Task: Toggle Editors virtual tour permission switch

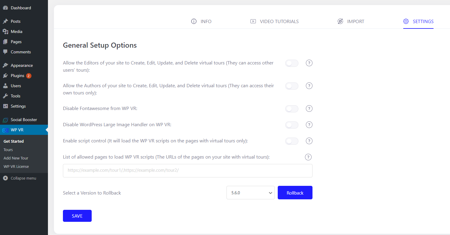Action: 292,63
